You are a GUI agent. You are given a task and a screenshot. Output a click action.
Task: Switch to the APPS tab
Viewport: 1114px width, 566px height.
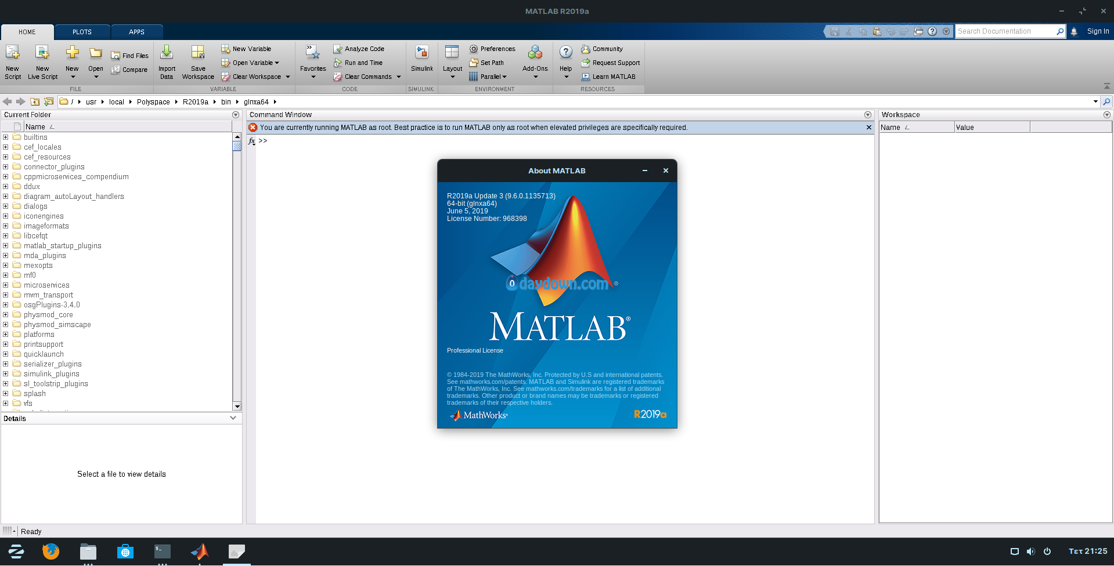[x=136, y=32]
